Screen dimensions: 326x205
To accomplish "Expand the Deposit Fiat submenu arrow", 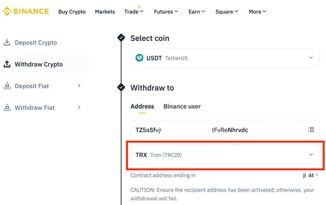I will (x=79, y=86).
